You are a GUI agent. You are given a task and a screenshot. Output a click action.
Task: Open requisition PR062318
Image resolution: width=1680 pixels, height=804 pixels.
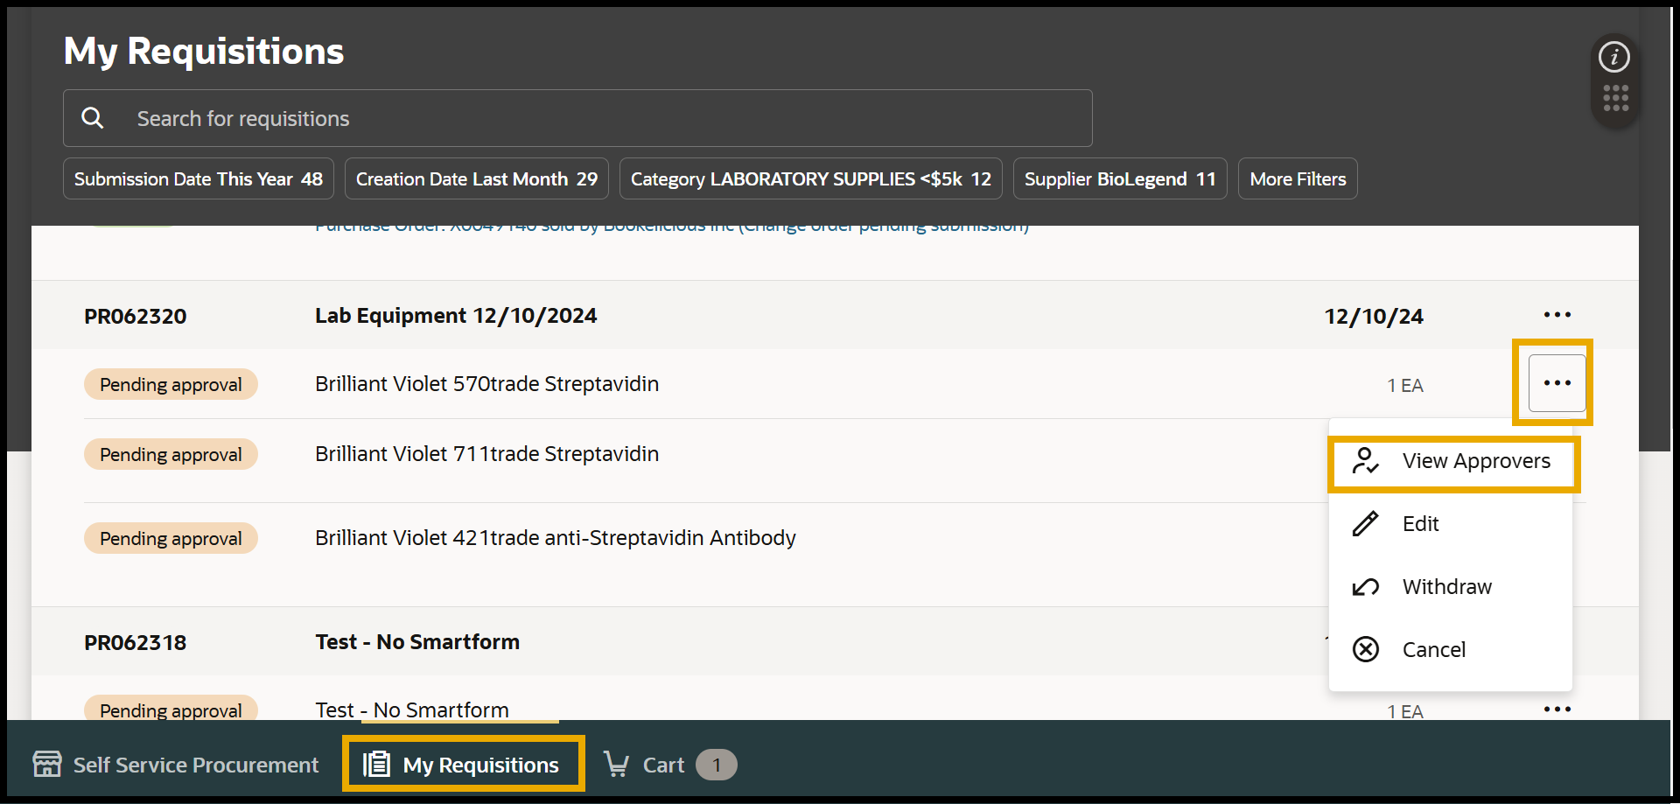[x=136, y=643]
